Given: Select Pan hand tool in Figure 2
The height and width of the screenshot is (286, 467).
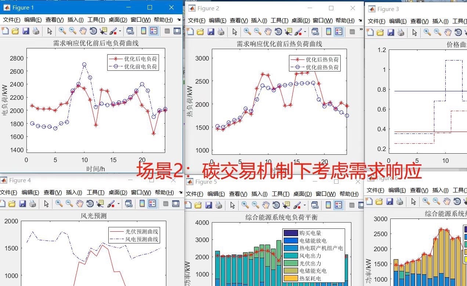Looking at the screenshot, I should pos(268,32).
